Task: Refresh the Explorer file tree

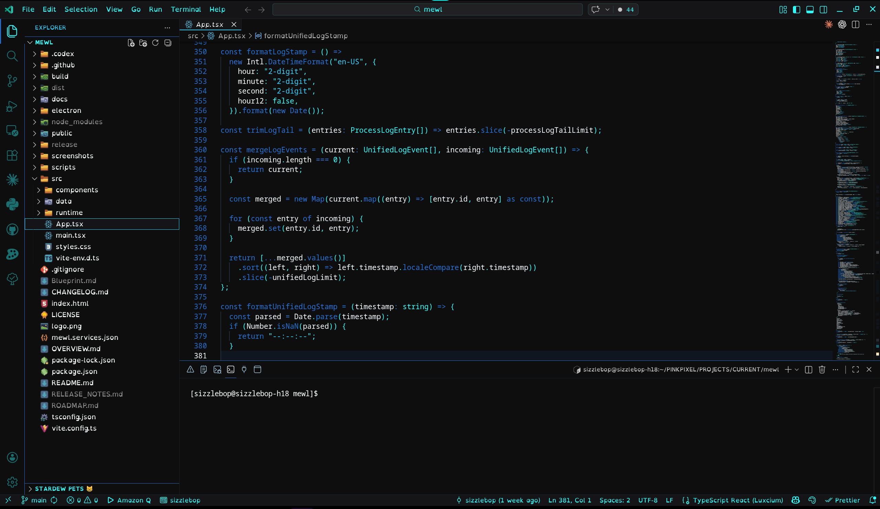Action: (155, 43)
